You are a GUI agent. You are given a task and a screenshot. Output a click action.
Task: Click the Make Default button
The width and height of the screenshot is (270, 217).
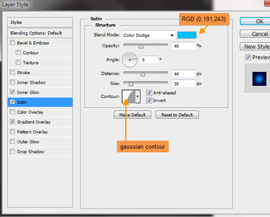click(132, 115)
